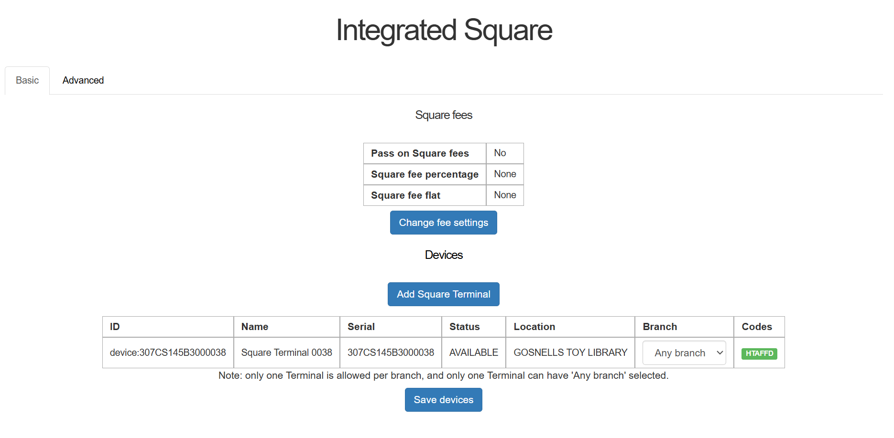Click the Serial column header
Image resolution: width=894 pixels, height=438 pixels.
[x=391, y=327]
